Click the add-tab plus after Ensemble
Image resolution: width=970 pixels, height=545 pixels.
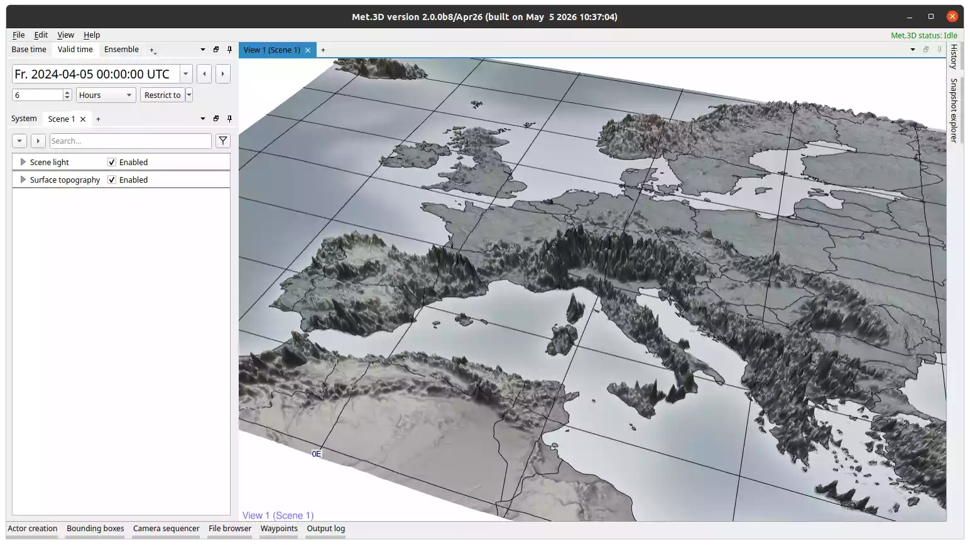152,50
